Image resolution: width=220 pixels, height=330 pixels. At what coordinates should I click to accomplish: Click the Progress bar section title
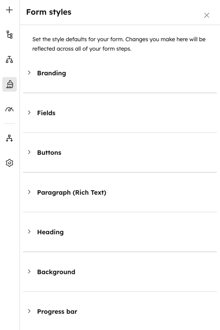click(57, 312)
